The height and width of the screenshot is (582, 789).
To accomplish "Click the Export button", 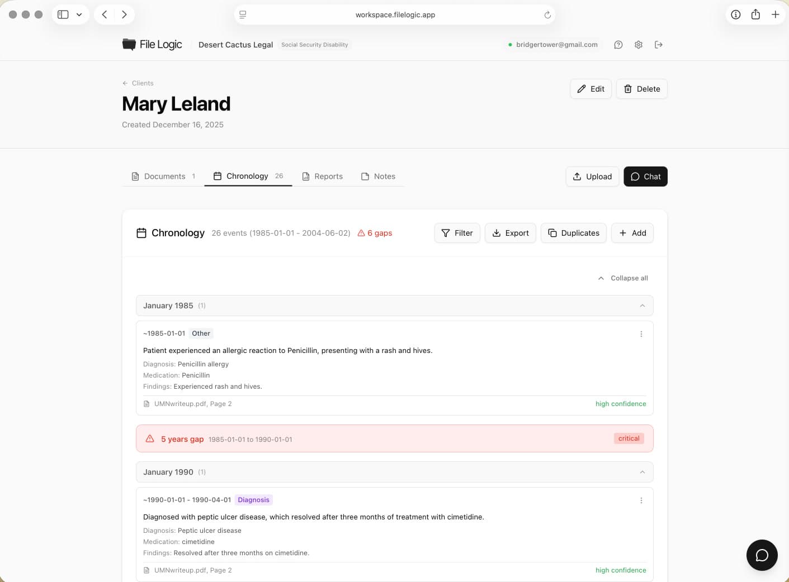I will tap(511, 233).
